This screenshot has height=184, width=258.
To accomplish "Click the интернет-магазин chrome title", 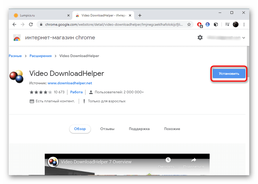I will [60, 38].
